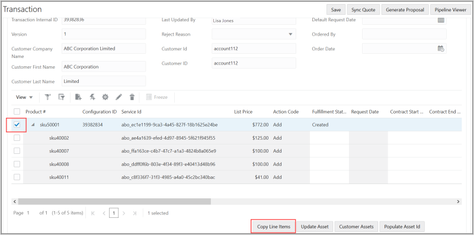Screen dimensions: 474x235
Task: Open the View dropdown menu
Action: pos(24,97)
